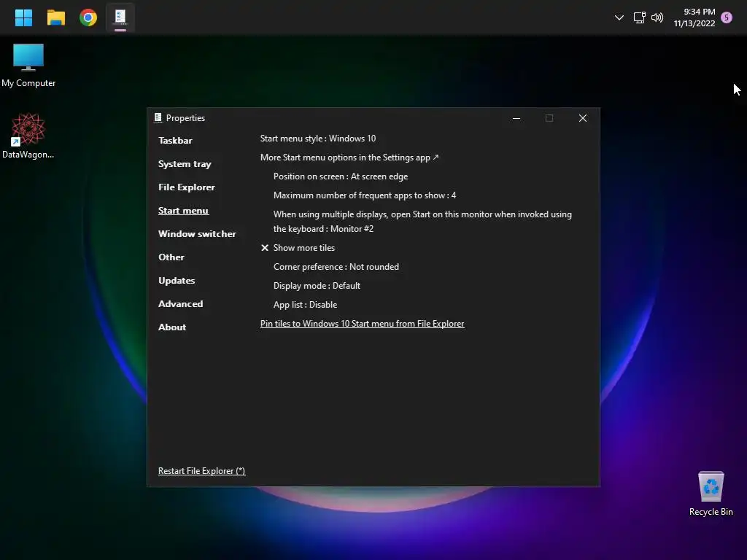Change Corner preference setting
The image size is (747, 560).
[336, 267]
